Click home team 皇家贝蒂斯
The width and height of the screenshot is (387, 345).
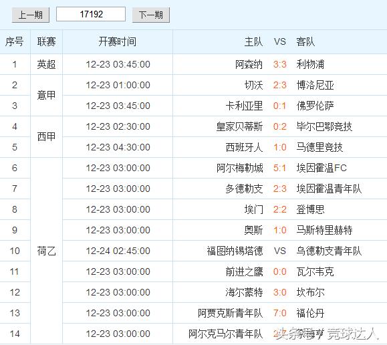(x=239, y=126)
